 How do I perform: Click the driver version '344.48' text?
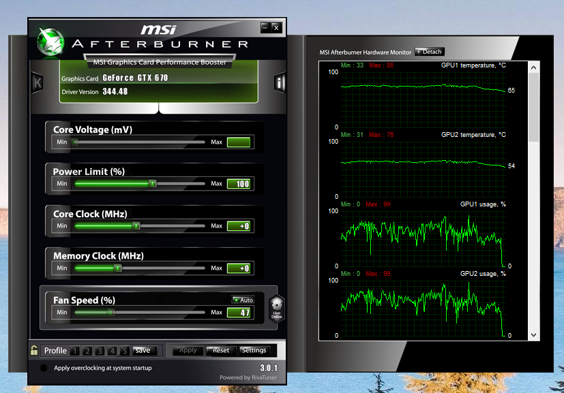tap(115, 91)
